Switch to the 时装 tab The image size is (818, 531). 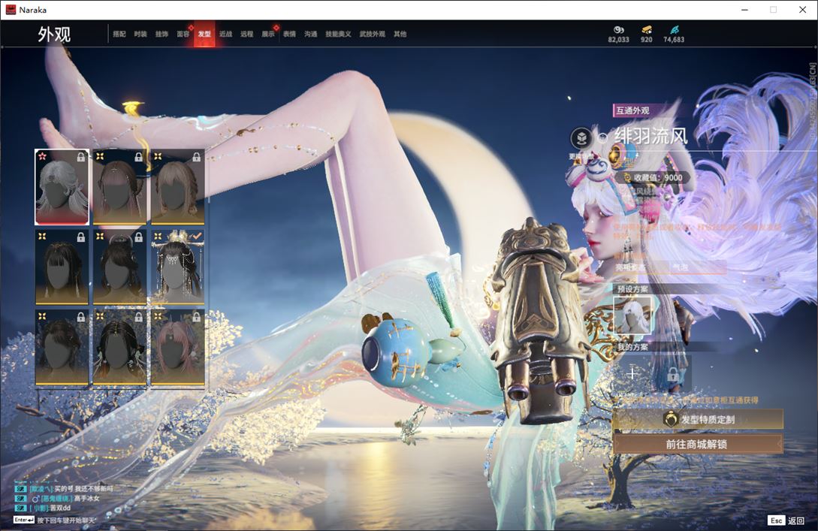[x=140, y=34]
